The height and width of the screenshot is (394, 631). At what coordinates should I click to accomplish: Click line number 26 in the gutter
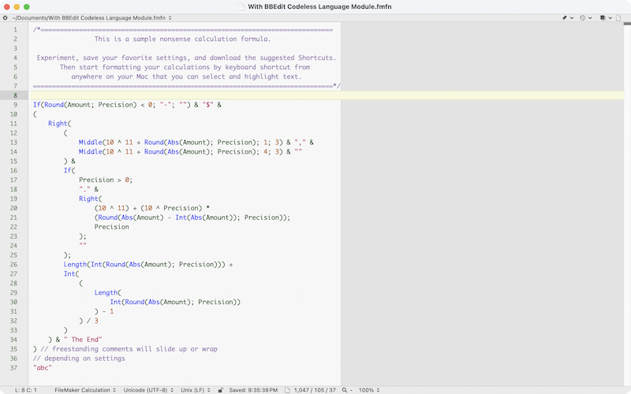(x=13, y=265)
